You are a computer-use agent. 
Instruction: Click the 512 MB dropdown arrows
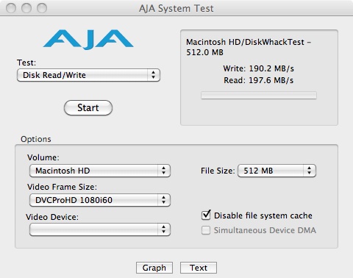(310, 171)
